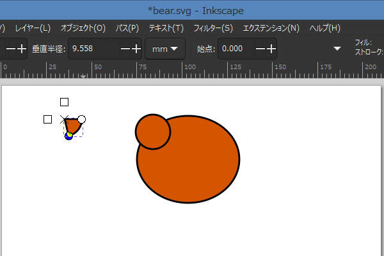
Task: Click the ストローク: stroke indicator label
Action: click(x=369, y=52)
